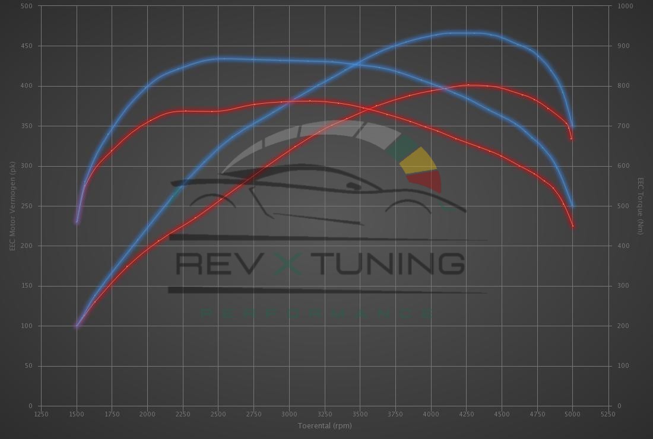This screenshot has width=653, height=439.
Task: Click the peak of the red power curve
Action: 469,85
